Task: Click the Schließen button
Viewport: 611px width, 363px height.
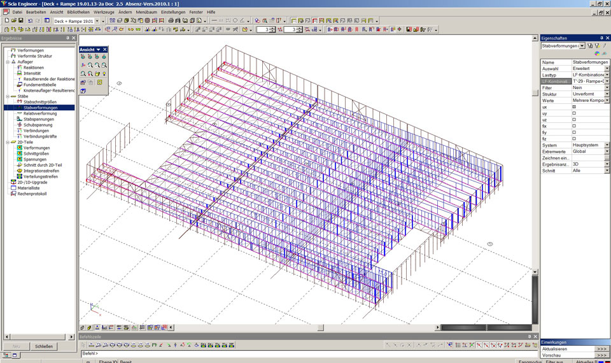Action: click(x=43, y=346)
